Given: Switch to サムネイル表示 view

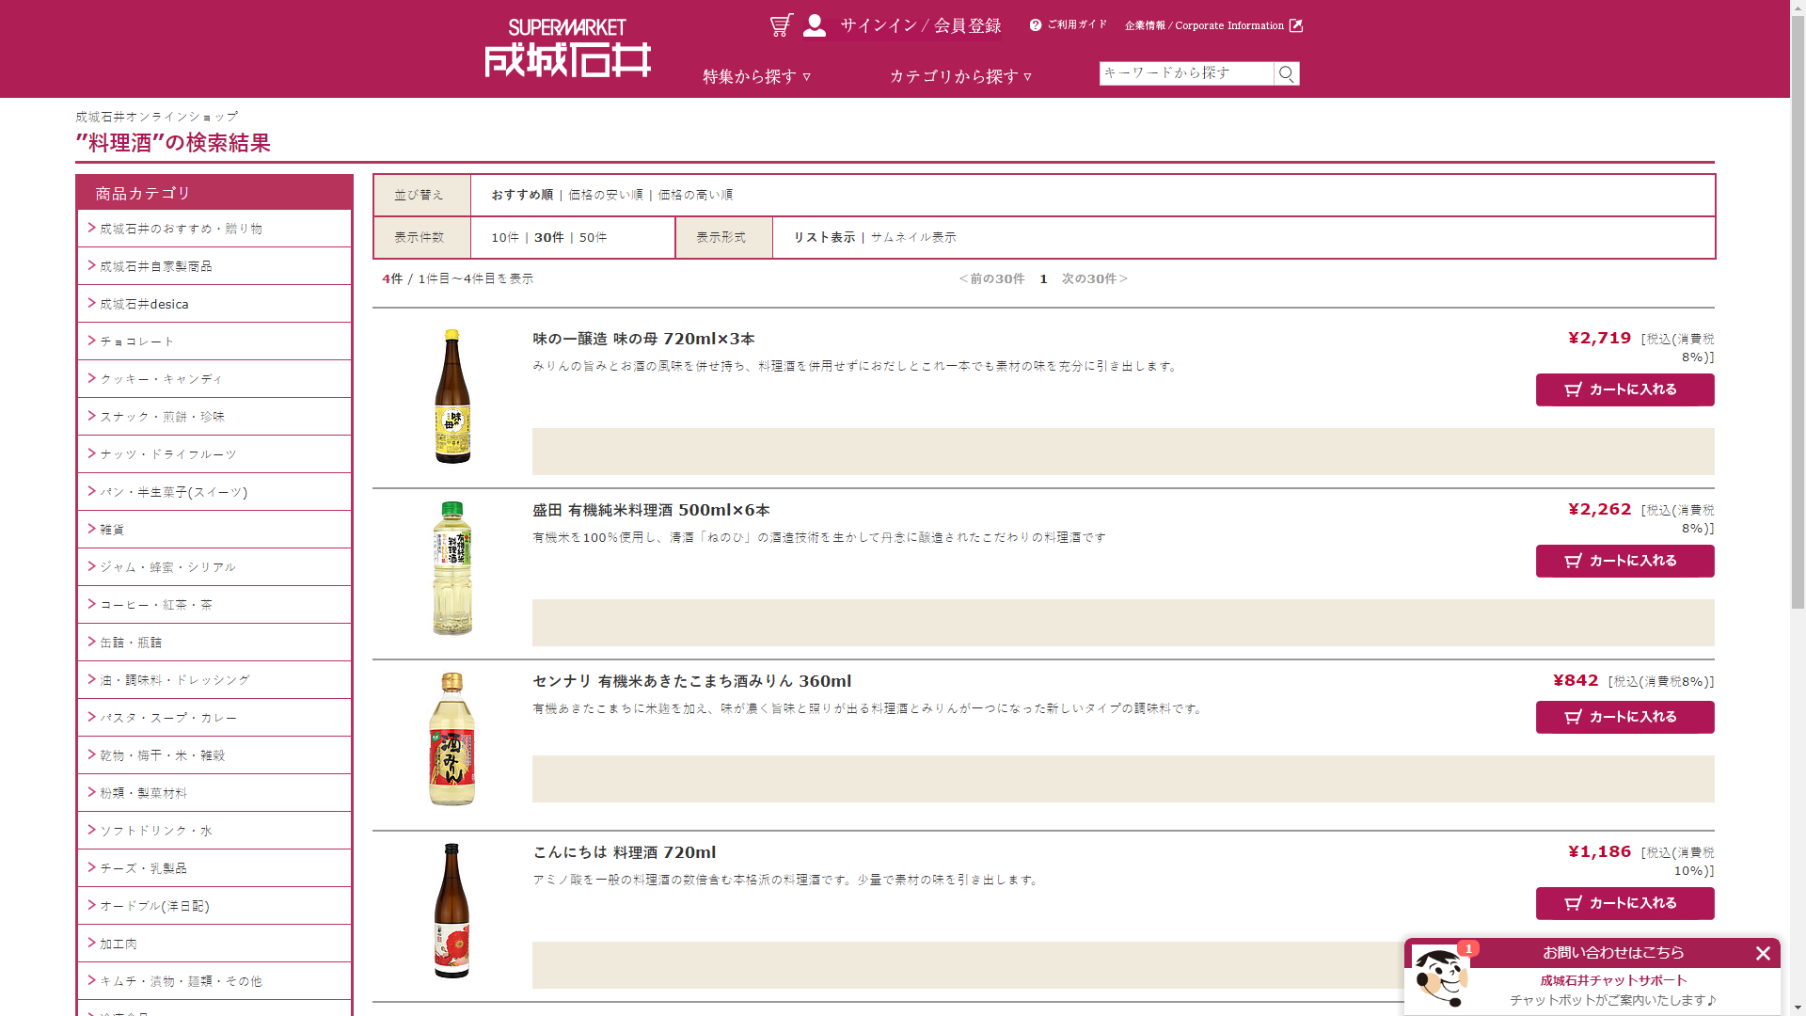Looking at the screenshot, I should pos(912,237).
